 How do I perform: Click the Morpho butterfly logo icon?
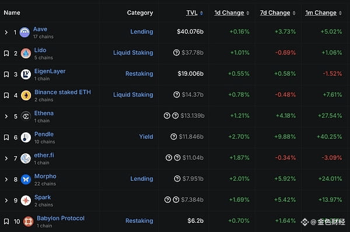click(26, 180)
